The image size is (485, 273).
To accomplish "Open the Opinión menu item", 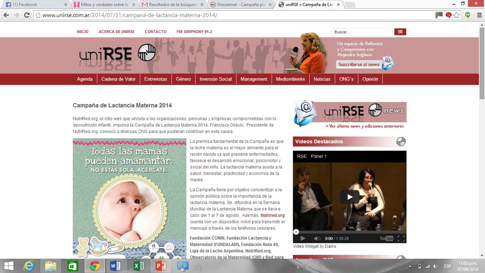I will point(370,79).
